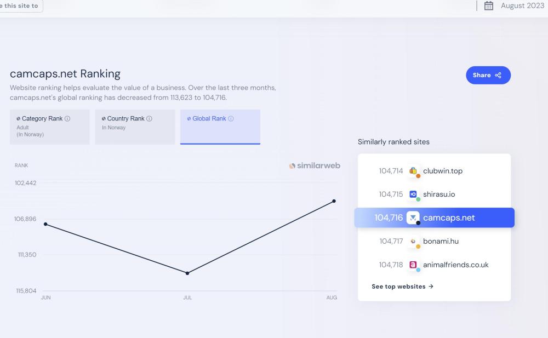Switch to the Category Rank tab
Image resolution: width=548 pixels, height=338 pixels.
tap(50, 127)
